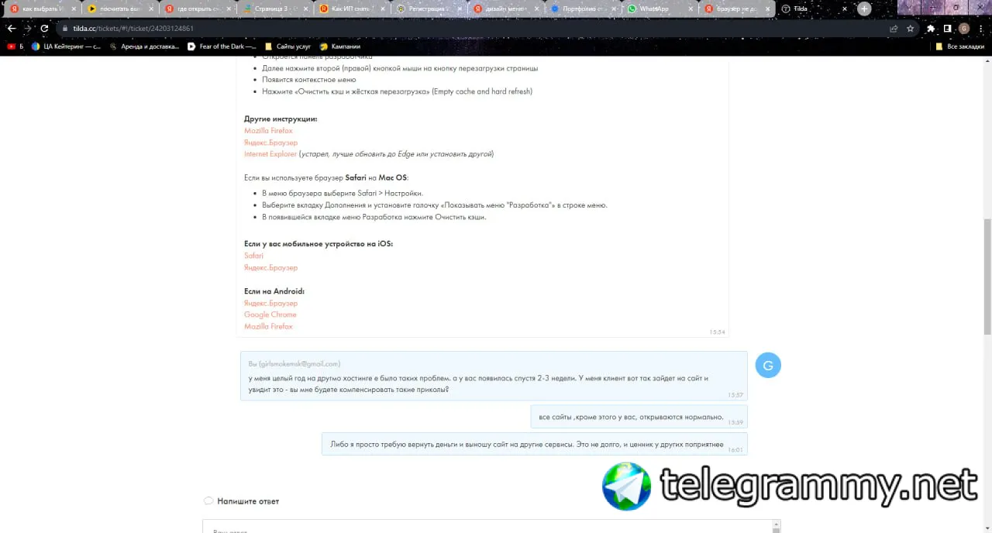Click the 16:01 message timestamp
This screenshot has width=992, height=533.
coord(735,449)
